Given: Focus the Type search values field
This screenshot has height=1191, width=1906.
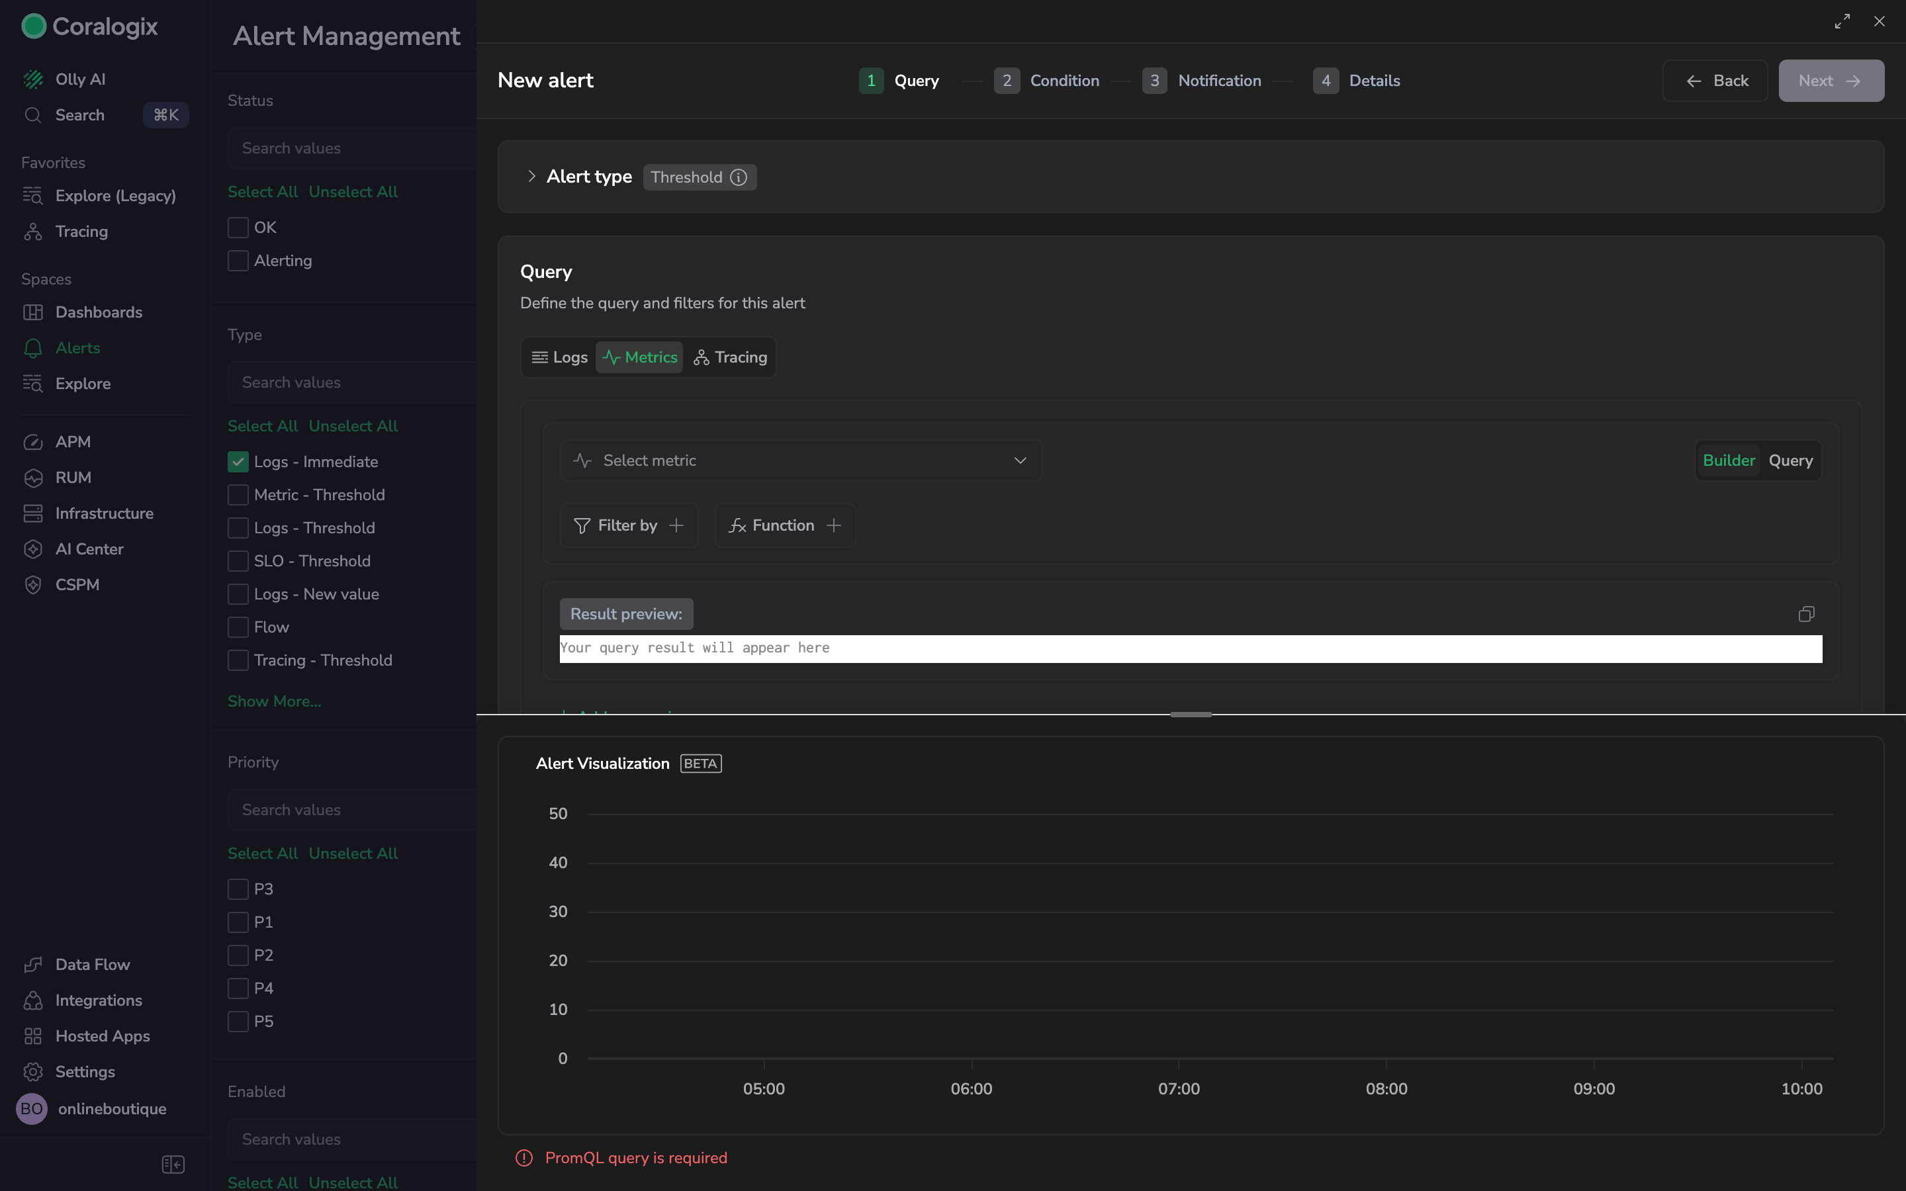Looking at the screenshot, I should point(352,382).
